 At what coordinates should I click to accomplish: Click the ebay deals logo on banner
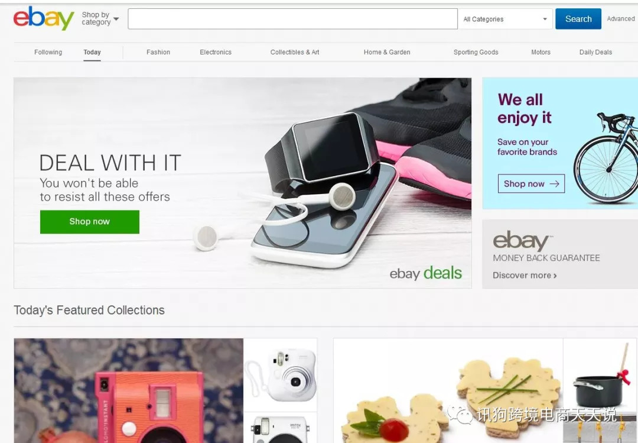tap(425, 273)
